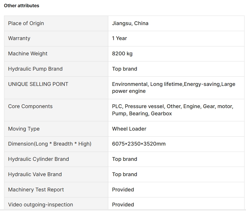Select the 'Place of Origin' label cell

point(26,23)
